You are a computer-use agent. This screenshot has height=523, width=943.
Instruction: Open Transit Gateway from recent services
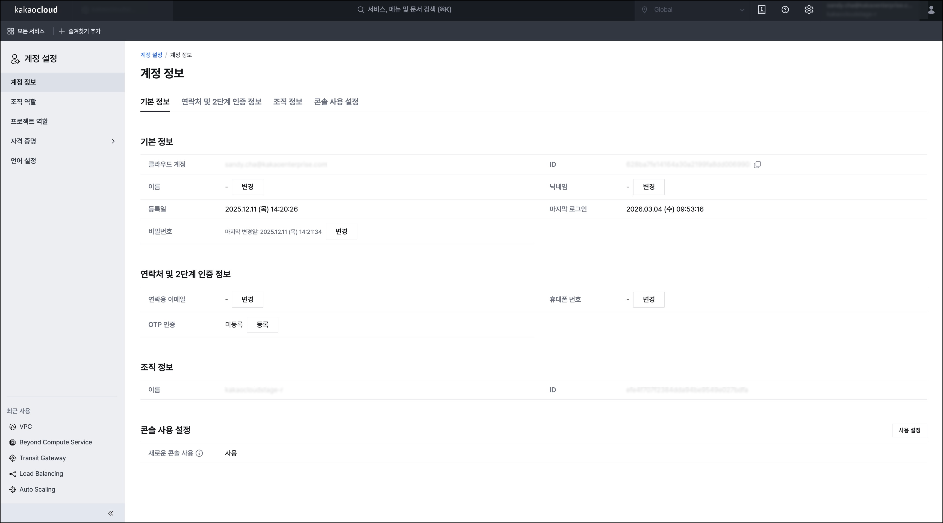coord(42,458)
